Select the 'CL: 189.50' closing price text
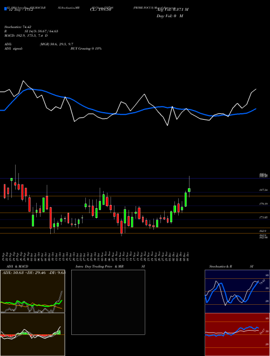The image size is (270, 356). (100, 10)
